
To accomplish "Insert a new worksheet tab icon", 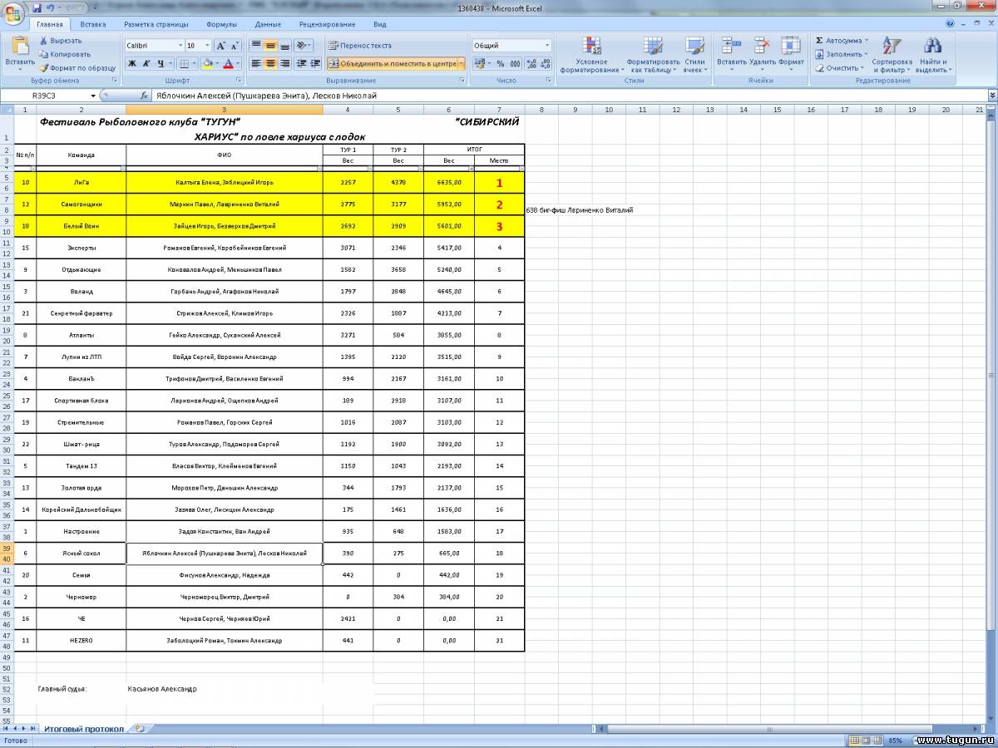I will click(140, 729).
